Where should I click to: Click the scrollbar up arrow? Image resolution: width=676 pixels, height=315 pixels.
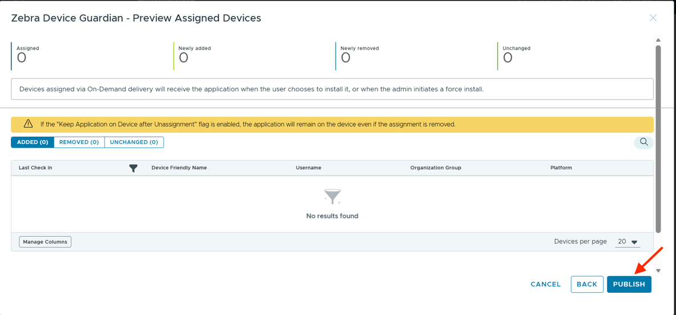[x=658, y=39]
